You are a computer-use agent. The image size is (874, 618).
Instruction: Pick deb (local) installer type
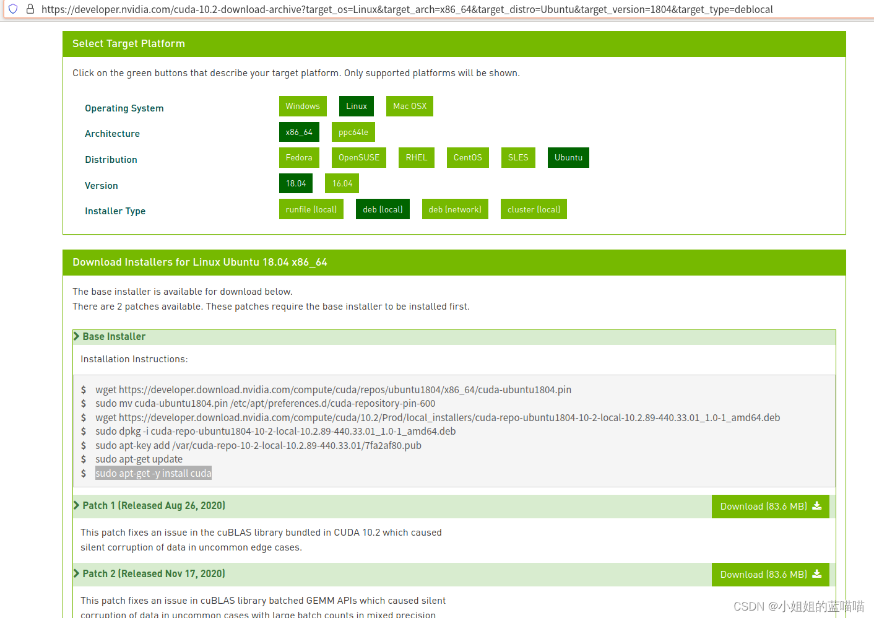click(383, 209)
